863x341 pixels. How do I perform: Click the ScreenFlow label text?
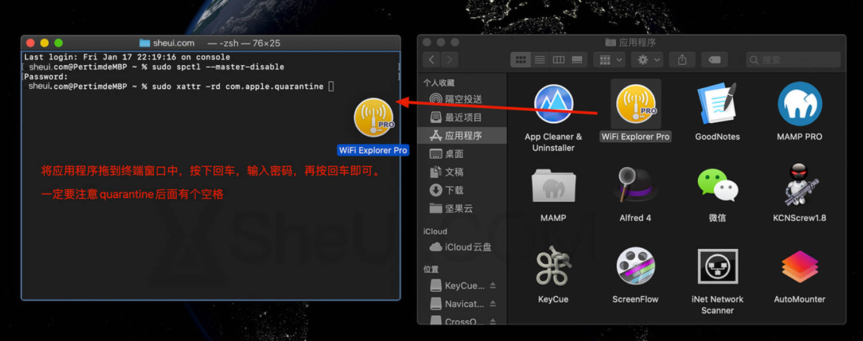pos(635,299)
